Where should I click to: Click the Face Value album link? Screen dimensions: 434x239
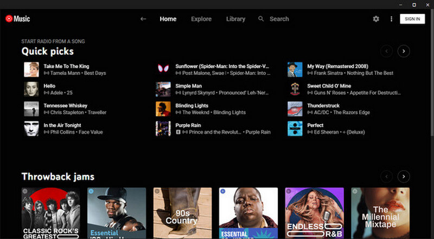pyautogui.click(x=91, y=132)
